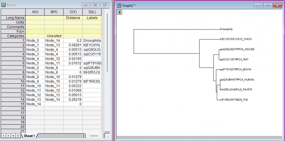Click the Graph2 window icon in title bar

(119, 5)
